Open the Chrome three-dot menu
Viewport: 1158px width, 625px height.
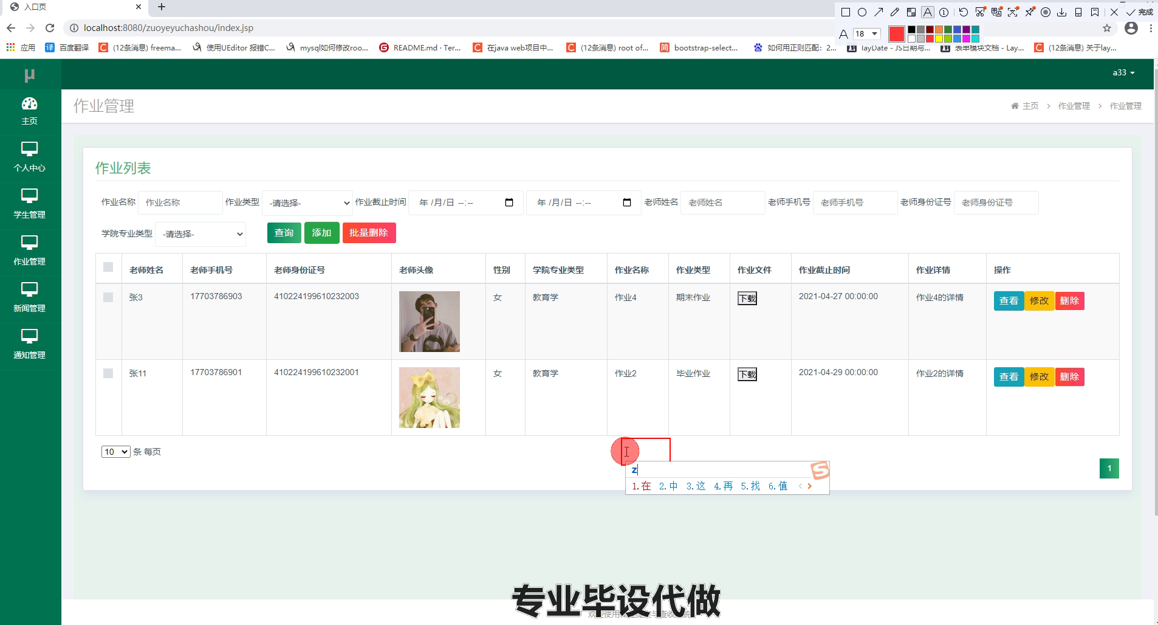[1151, 28]
